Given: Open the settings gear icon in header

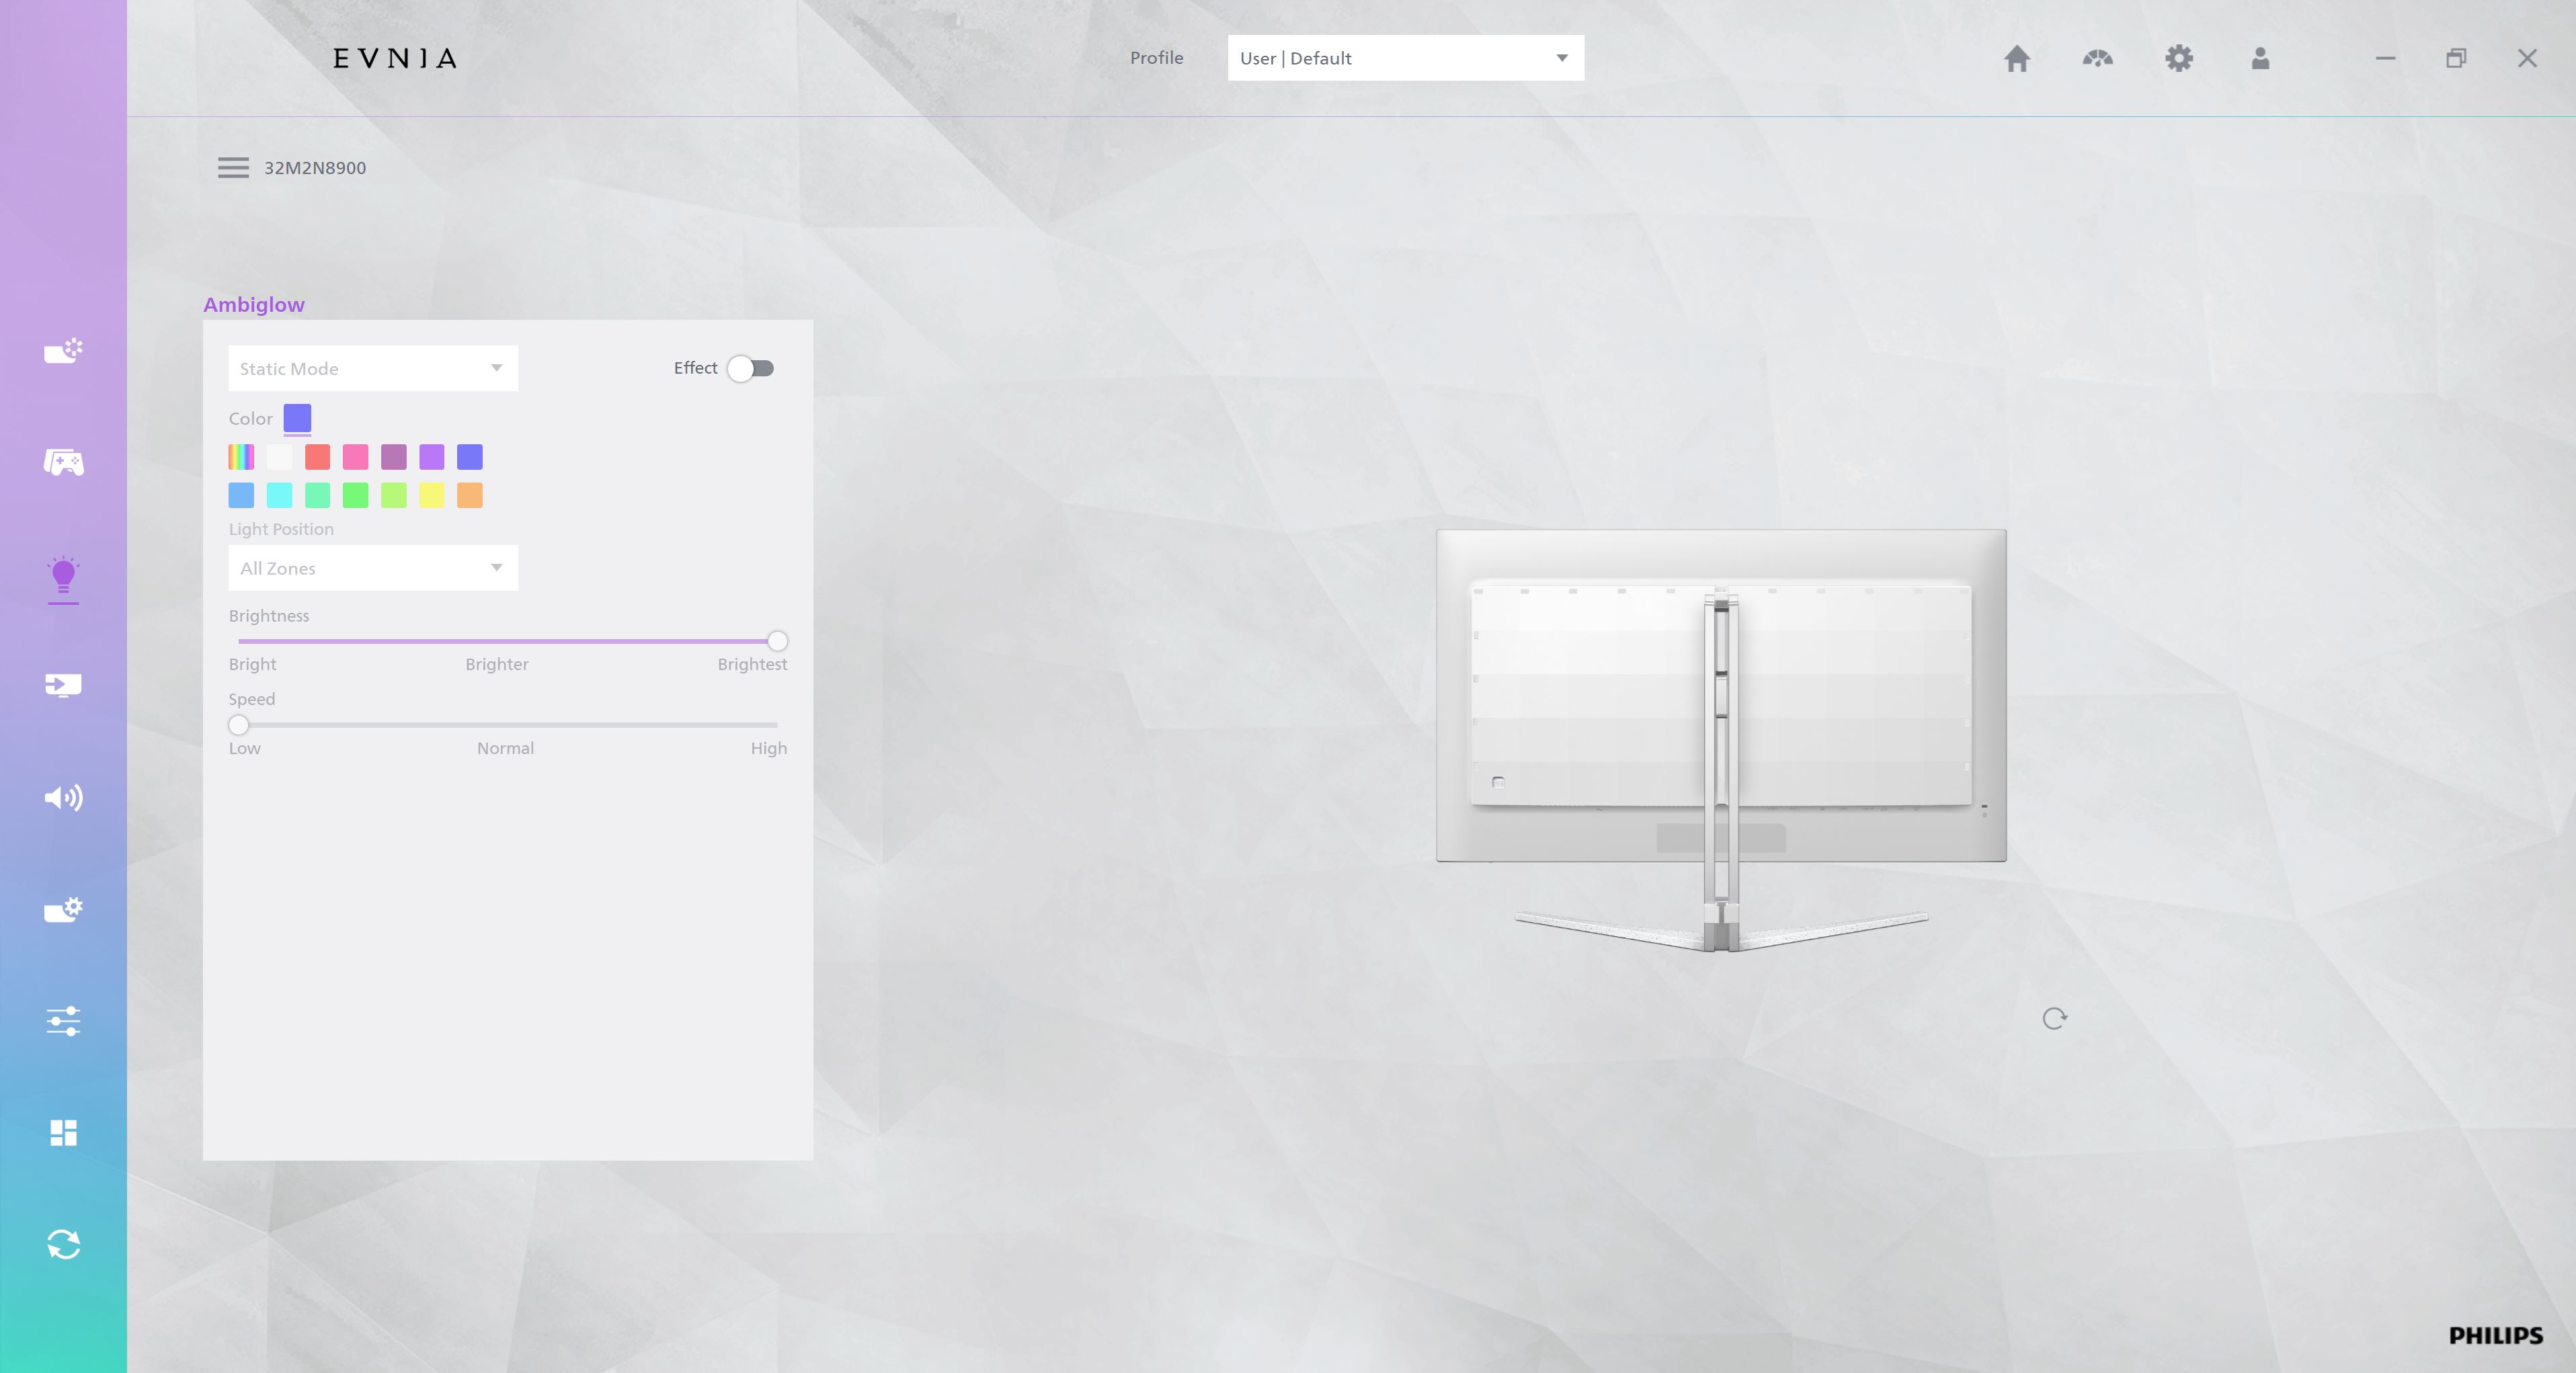Looking at the screenshot, I should 2178,58.
